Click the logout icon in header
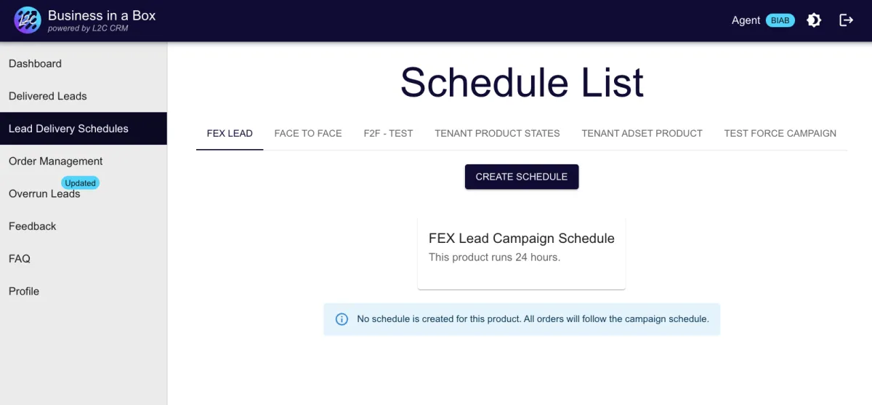 [847, 20]
